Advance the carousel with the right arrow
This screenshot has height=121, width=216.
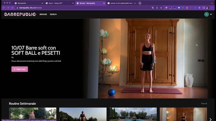210,119
